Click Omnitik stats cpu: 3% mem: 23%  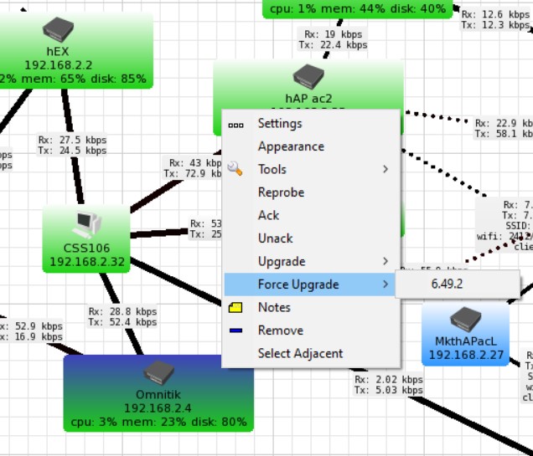[x=128, y=422]
